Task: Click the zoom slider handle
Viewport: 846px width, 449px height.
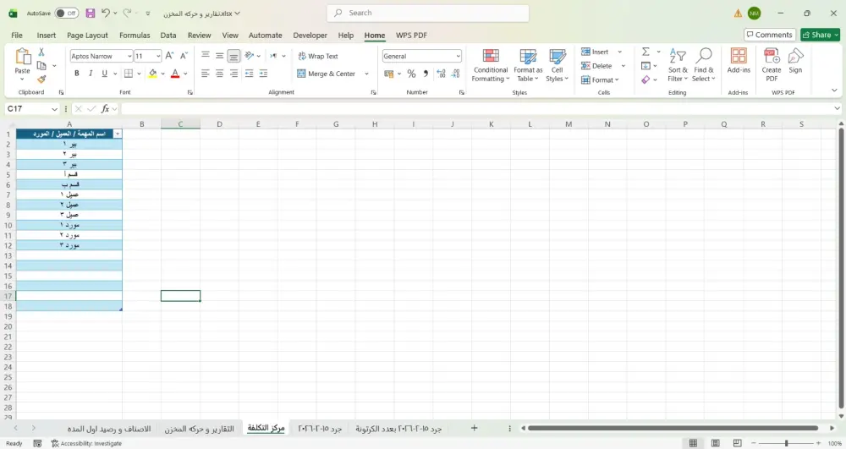Action: point(786,443)
